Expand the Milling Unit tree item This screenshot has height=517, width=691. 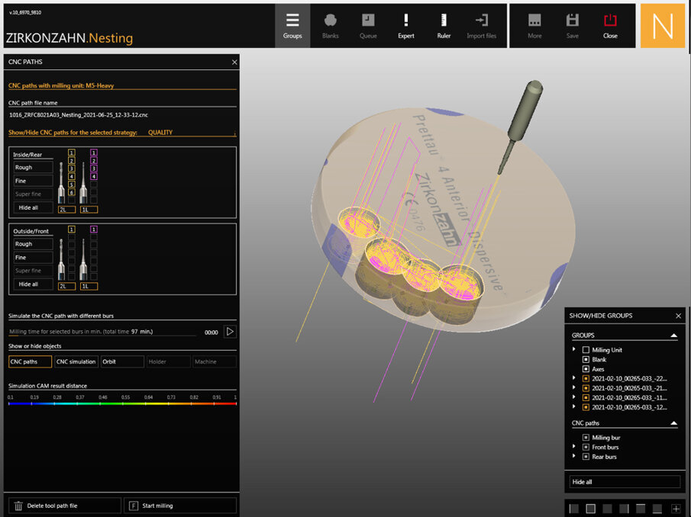573,350
